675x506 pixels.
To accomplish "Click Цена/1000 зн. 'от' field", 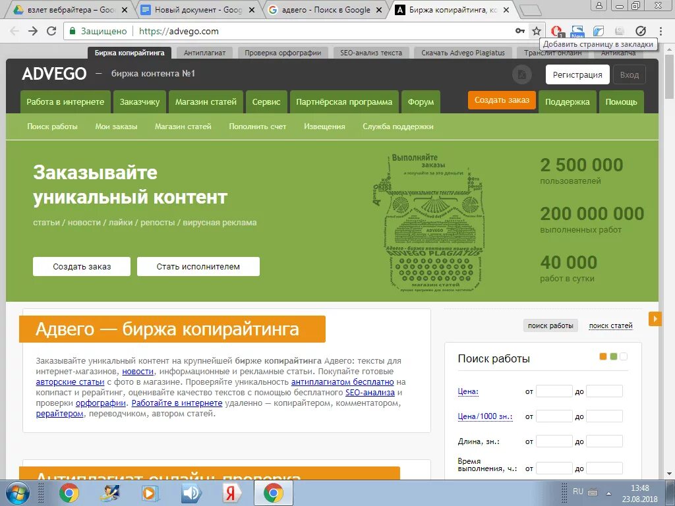I will point(554,416).
